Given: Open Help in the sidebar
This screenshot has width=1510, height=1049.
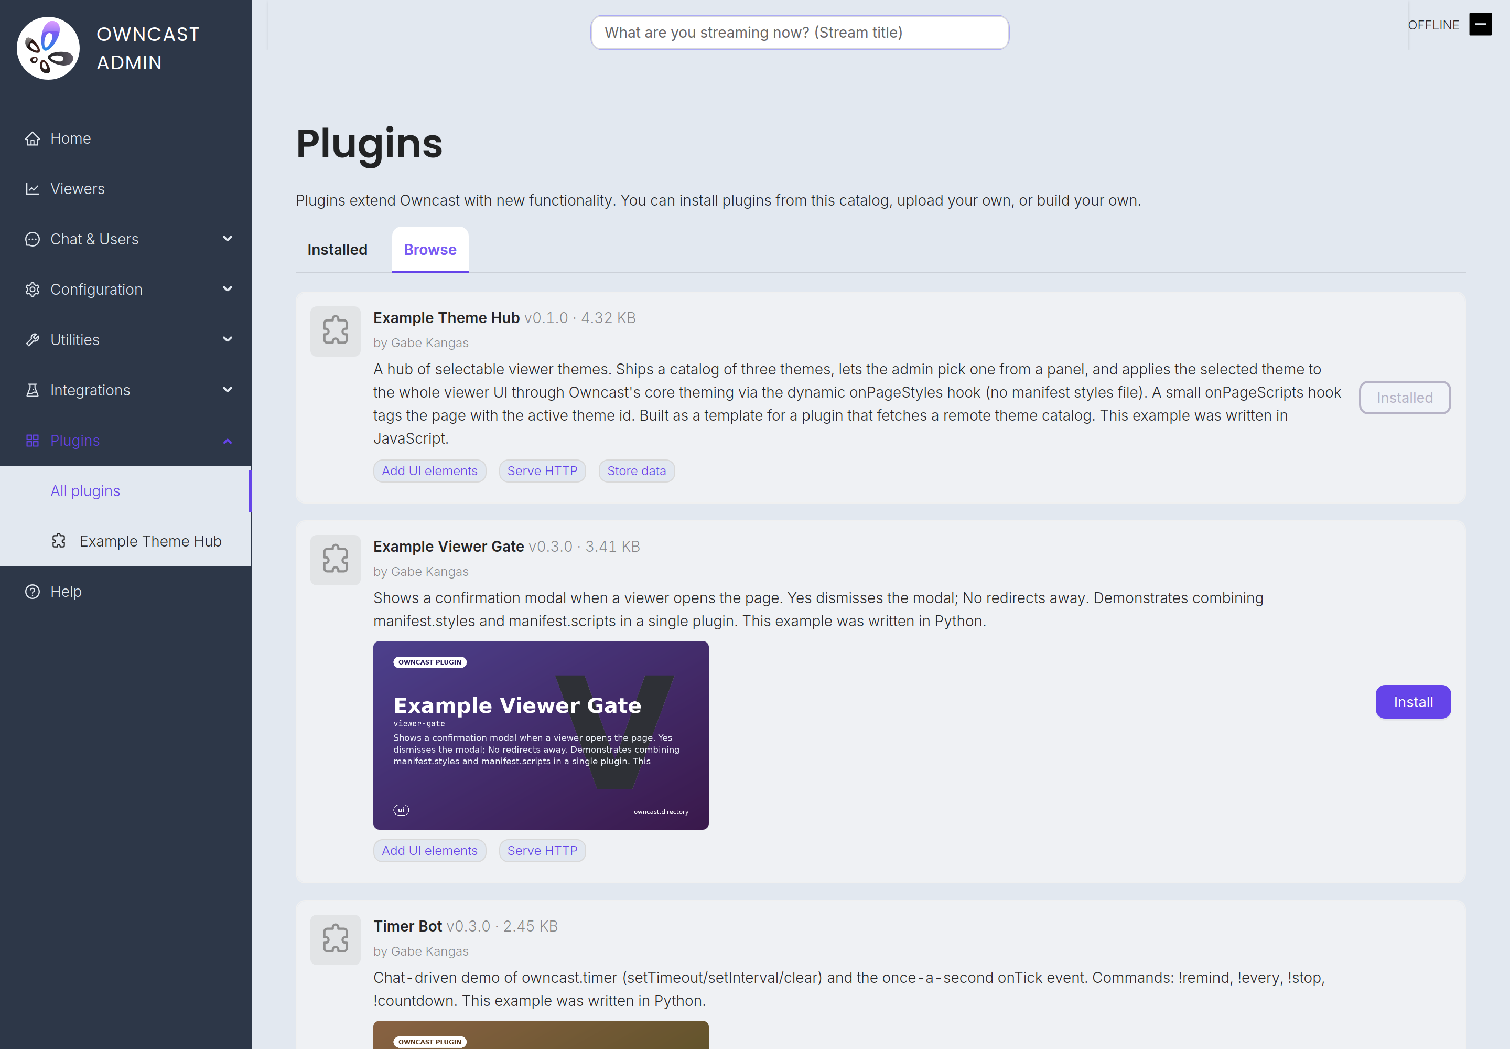Looking at the screenshot, I should point(125,592).
